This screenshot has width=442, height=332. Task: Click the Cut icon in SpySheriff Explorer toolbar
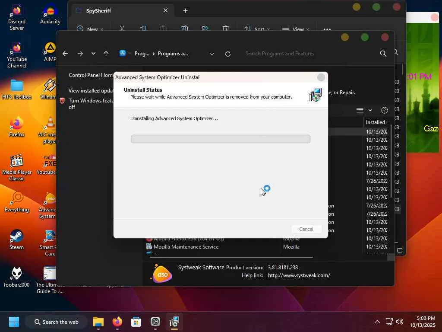[x=122, y=29]
